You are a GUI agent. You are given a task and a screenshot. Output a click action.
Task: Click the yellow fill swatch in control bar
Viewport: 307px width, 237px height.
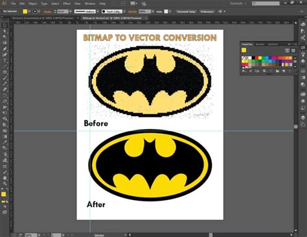point(25,12)
